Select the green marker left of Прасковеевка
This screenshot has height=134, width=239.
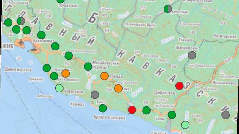click(54, 76)
